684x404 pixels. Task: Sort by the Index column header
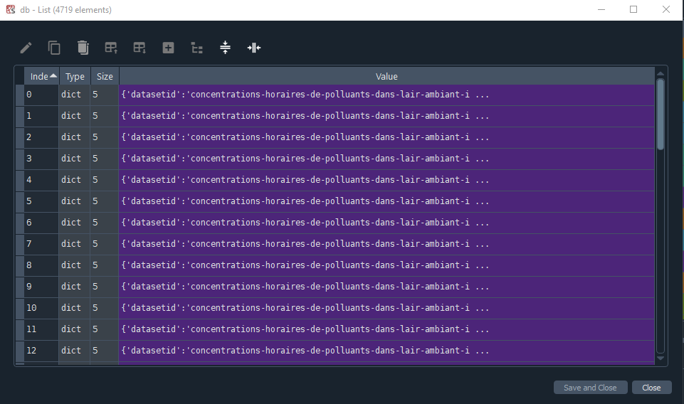[41, 76]
